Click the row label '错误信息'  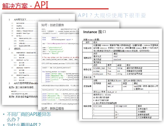tap(87, 106)
